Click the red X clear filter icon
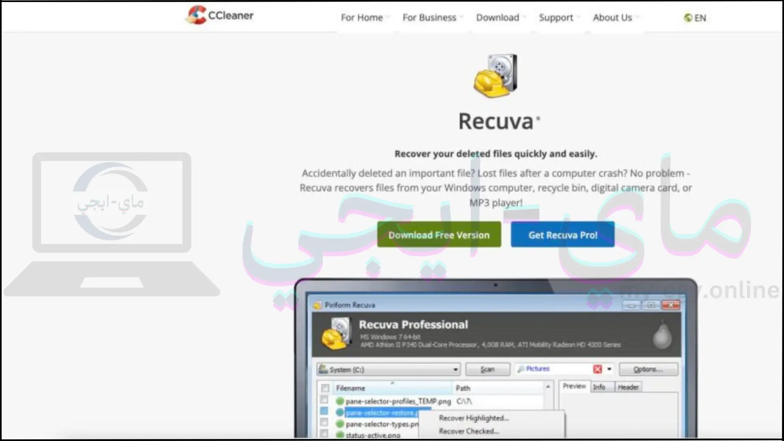This screenshot has height=441, width=784. tap(597, 369)
